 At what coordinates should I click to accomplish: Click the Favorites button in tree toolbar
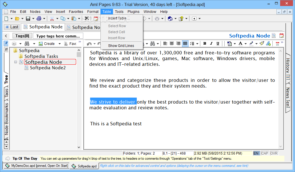70,44
